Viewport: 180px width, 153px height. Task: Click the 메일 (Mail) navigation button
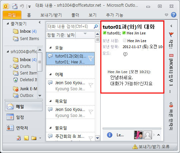(x=24, y=106)
